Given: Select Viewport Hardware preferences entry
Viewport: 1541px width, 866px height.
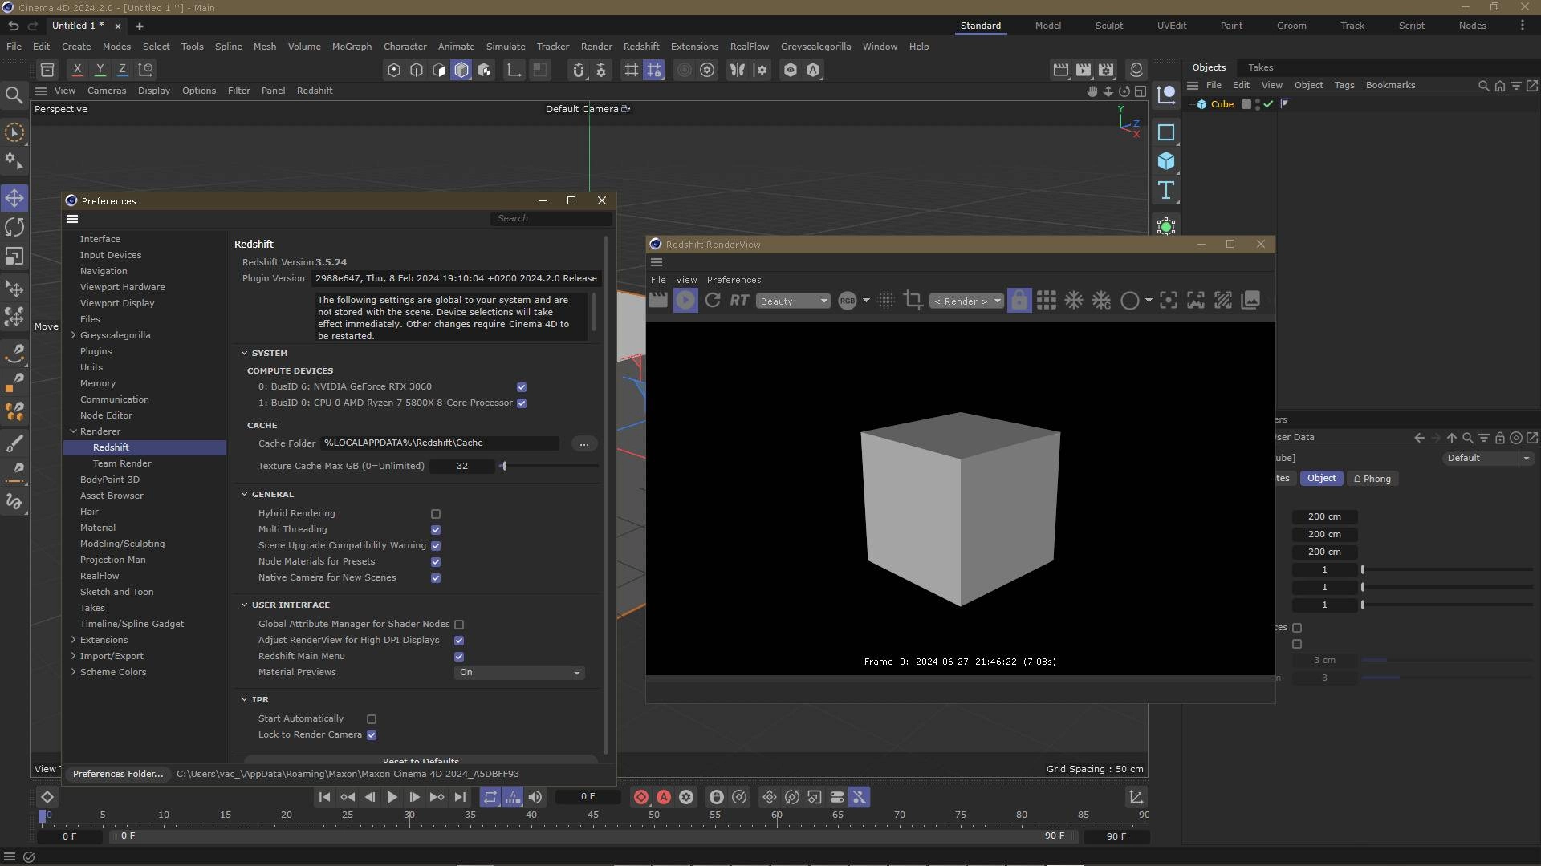Looking at the screenshot, I should [x=122, y=287].
